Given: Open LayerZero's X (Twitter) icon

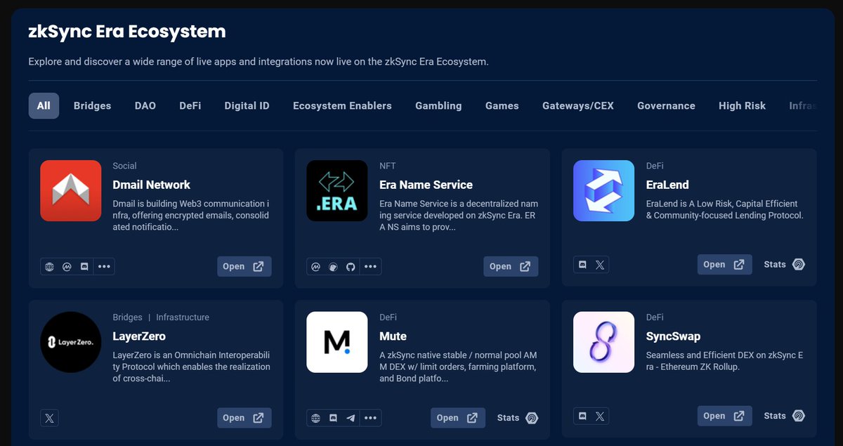Looking at the screenshot, I should click(49, 418).
